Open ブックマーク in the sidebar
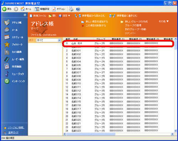 point(13,44)
